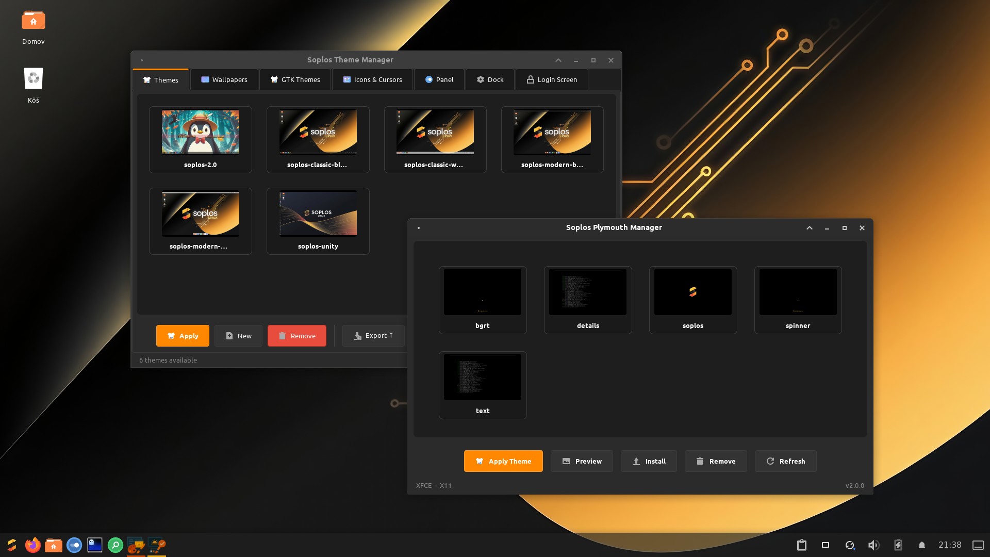Screen dimensions: 990x557
Task: Preview the selected Plymouth theme
Action: pos(582,461)
